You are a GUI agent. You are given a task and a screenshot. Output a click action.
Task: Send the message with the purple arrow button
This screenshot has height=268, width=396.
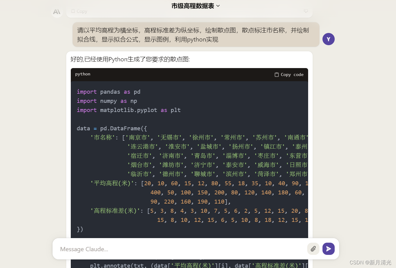328,249
